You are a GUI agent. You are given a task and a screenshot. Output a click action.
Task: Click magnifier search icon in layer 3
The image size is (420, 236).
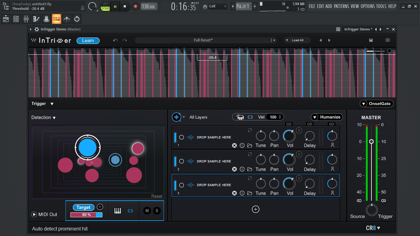[242, 193]
